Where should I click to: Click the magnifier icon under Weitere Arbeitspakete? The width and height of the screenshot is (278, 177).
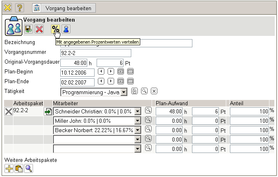(x=28, y=168)
